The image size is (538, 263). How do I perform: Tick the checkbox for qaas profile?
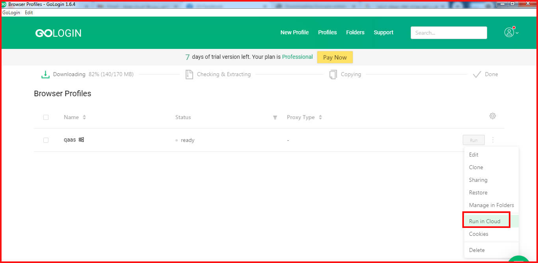[46, 140]
